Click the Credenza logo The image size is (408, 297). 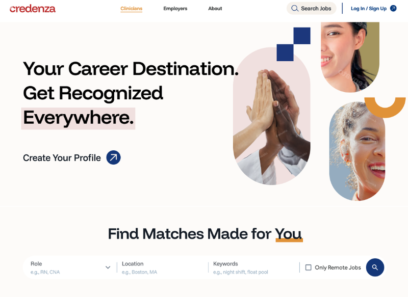[33, 9]
